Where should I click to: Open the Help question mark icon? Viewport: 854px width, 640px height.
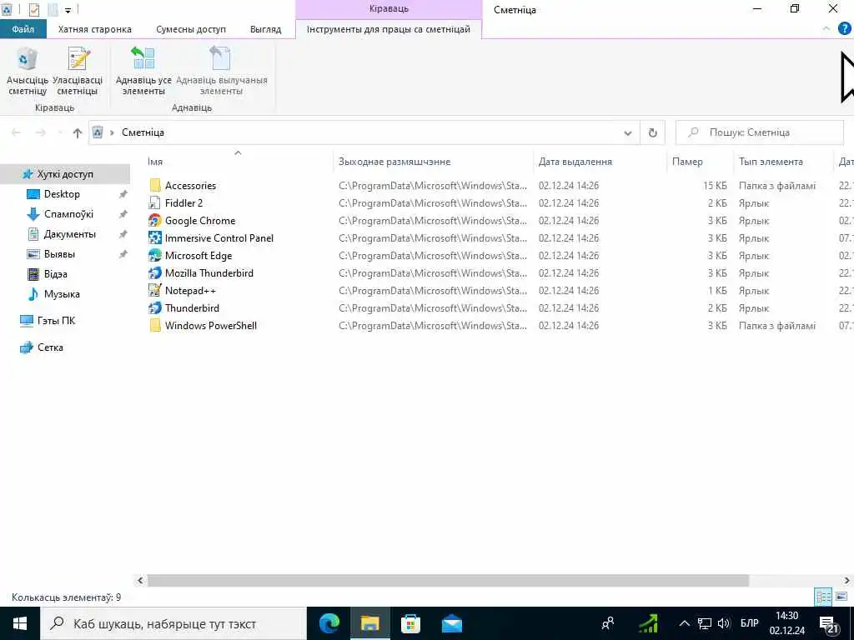coord(844,29)
